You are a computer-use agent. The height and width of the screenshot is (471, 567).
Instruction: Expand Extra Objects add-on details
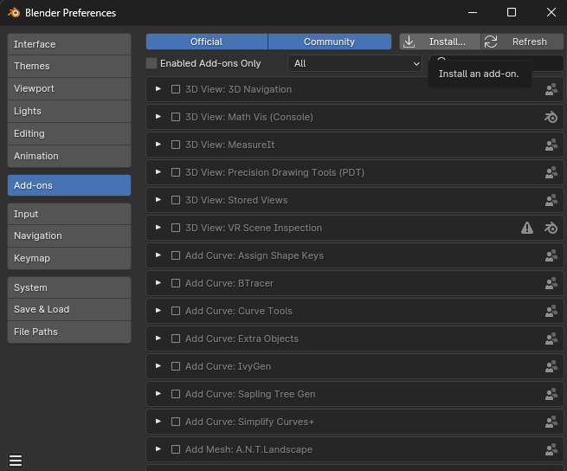coord(158,339)
